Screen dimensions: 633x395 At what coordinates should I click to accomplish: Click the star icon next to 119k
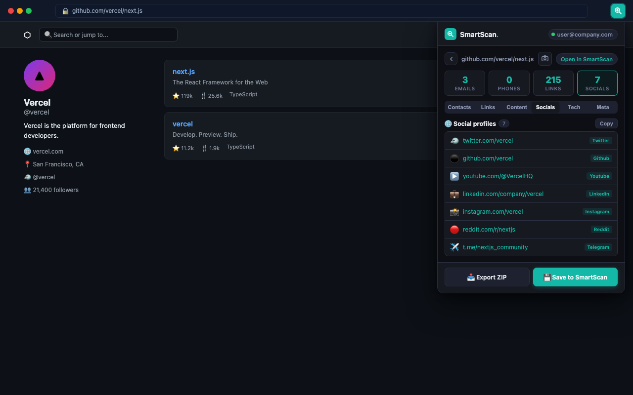(x=176, y=96)
